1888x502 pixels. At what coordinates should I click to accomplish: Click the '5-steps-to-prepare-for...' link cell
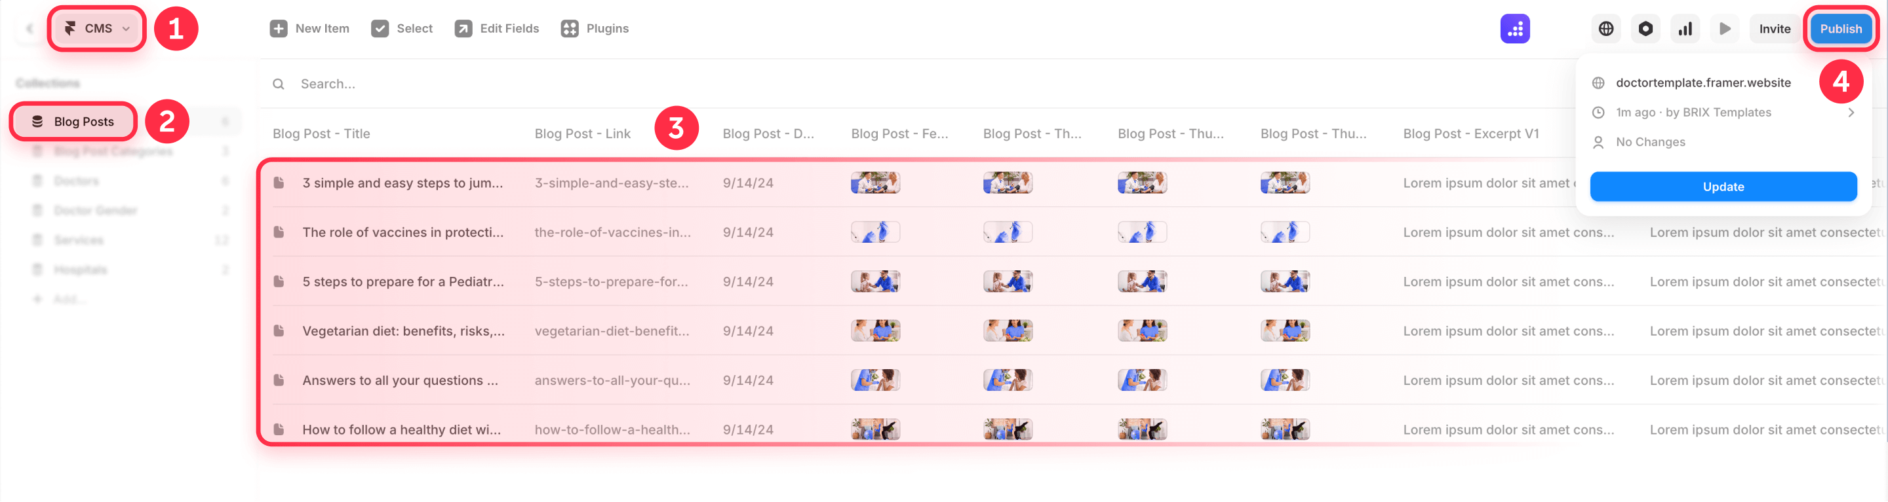[610, 281]
